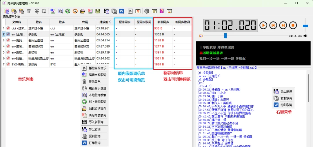Click the green online lyric search toolbar icon
The height and width of the screenshot is (147, 313).
[68, 11]
